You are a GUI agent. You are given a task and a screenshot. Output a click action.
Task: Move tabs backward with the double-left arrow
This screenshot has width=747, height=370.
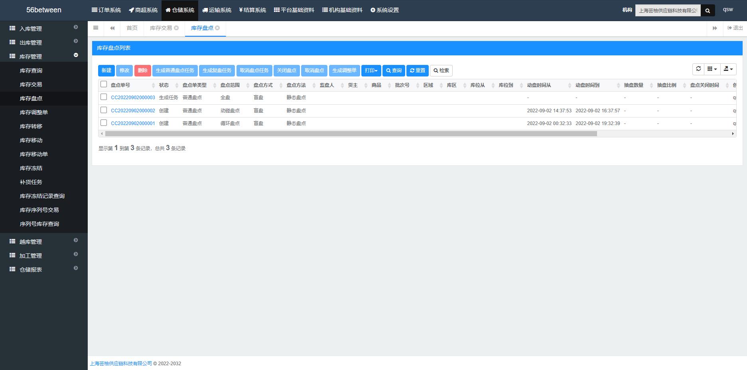pos(112,28)
